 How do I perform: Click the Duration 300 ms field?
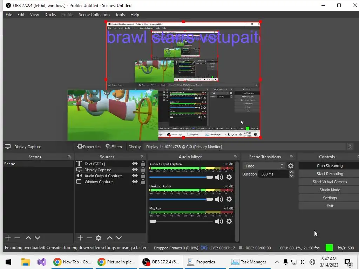coord(273,174)
